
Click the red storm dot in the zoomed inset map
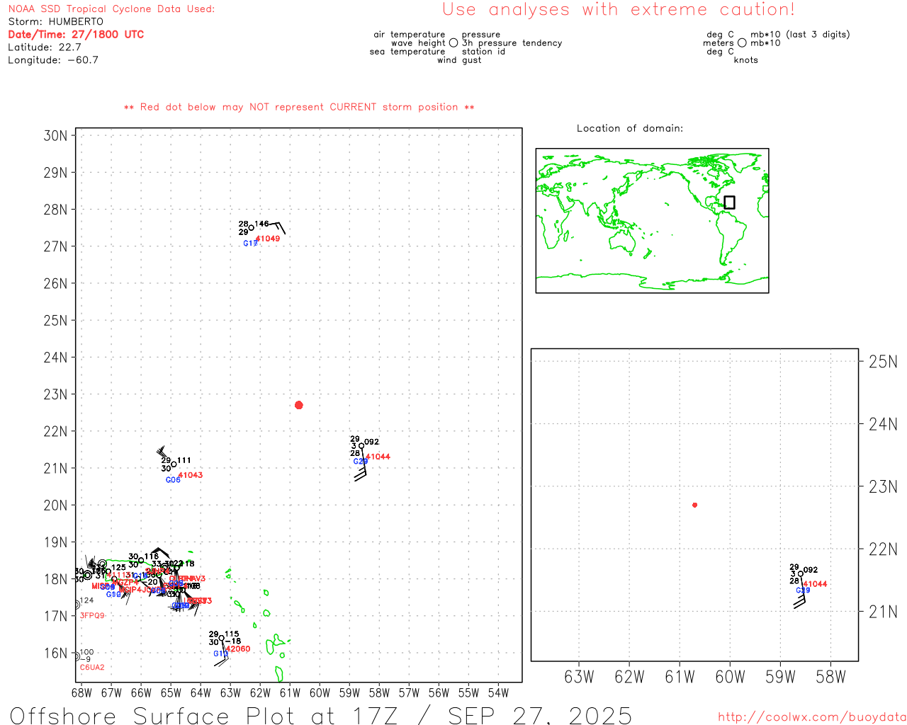(x=694, y=505)
